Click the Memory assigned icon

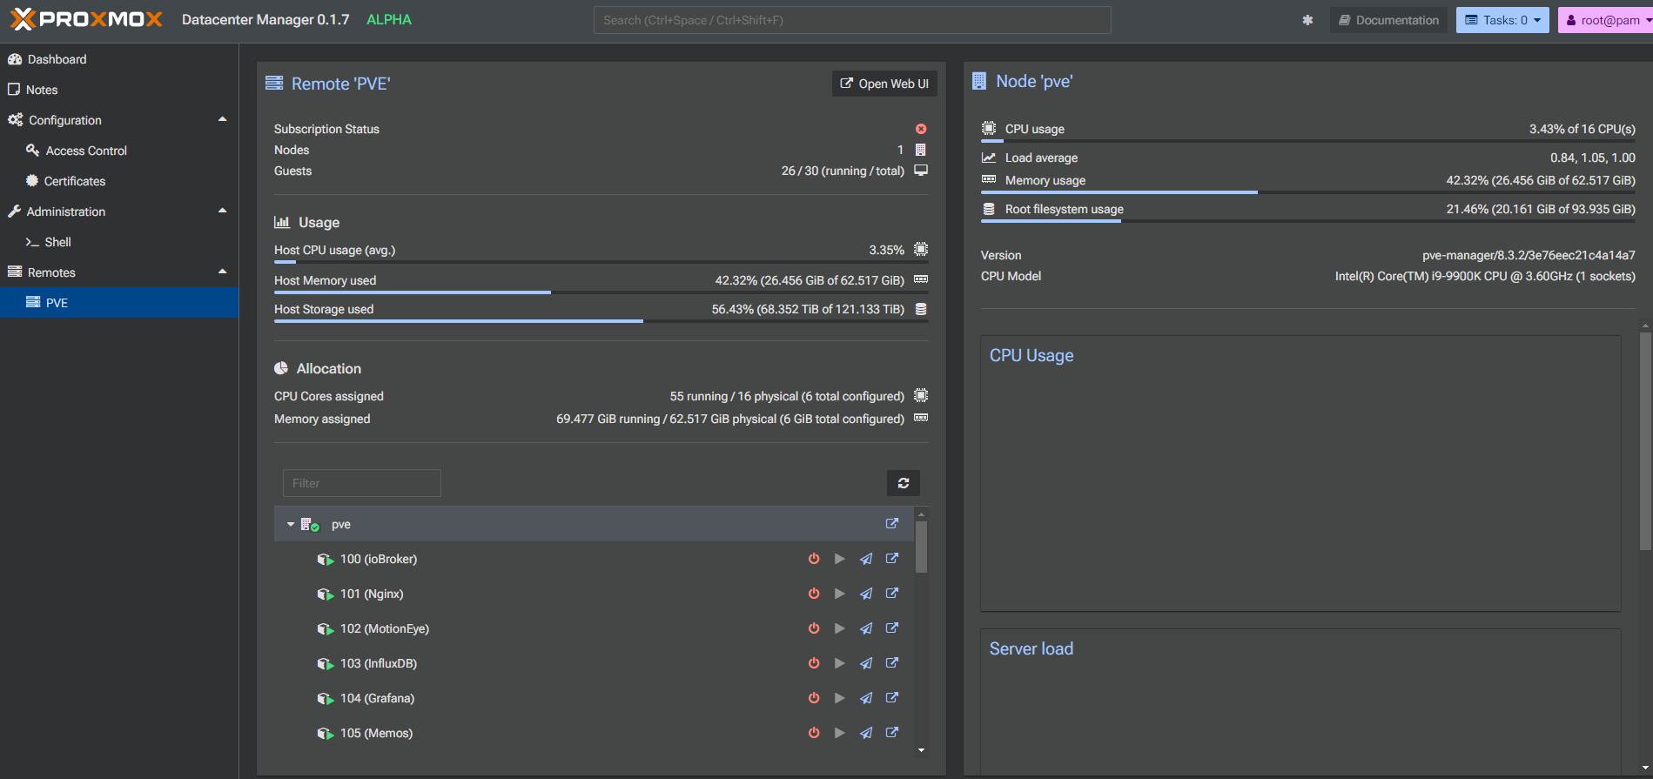[921, 418]
